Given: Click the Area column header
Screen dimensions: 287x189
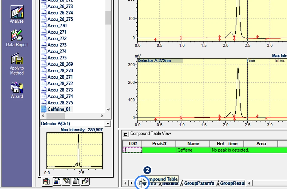Looking at the screenshot, I should pyautogui.click(x=261, y=144).
